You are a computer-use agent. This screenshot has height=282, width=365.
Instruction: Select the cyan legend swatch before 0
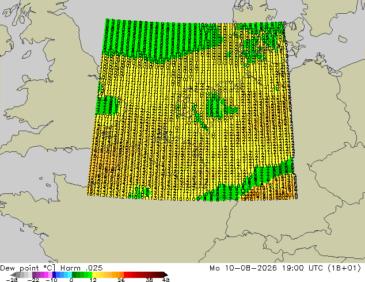pos(70,275)
